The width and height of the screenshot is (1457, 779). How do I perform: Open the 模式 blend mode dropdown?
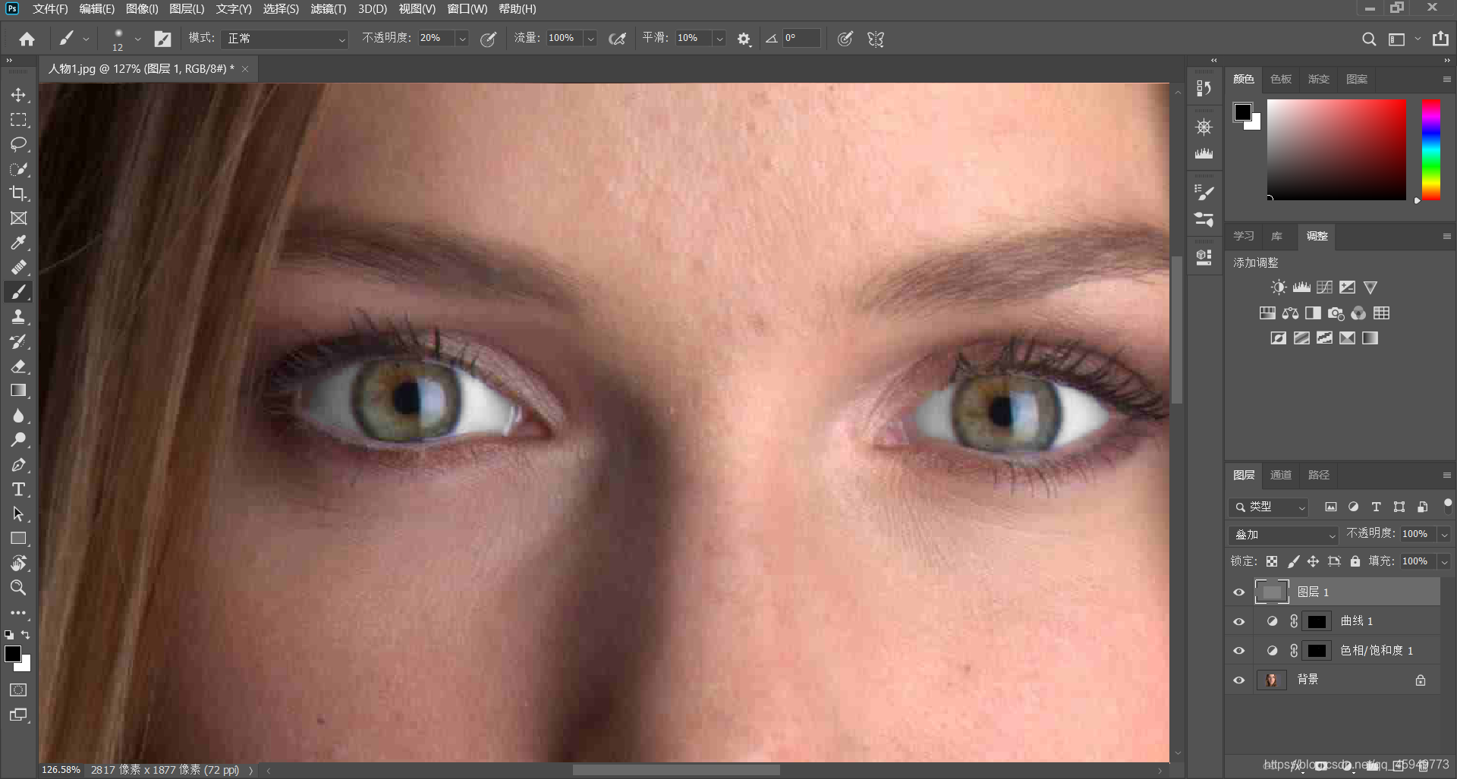click(285, 39)
